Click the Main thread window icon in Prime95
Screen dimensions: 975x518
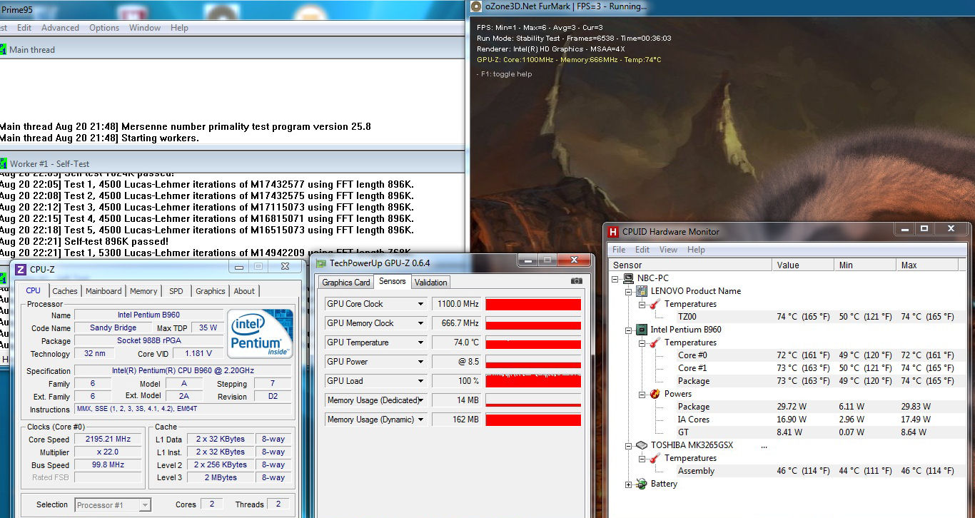(3, 49)
